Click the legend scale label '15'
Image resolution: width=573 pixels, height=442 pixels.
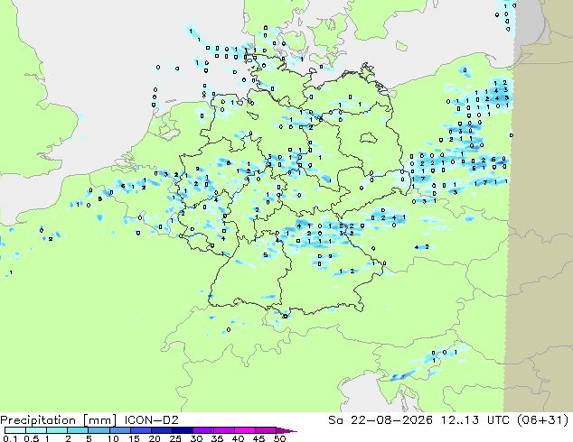tap(134, 438)
